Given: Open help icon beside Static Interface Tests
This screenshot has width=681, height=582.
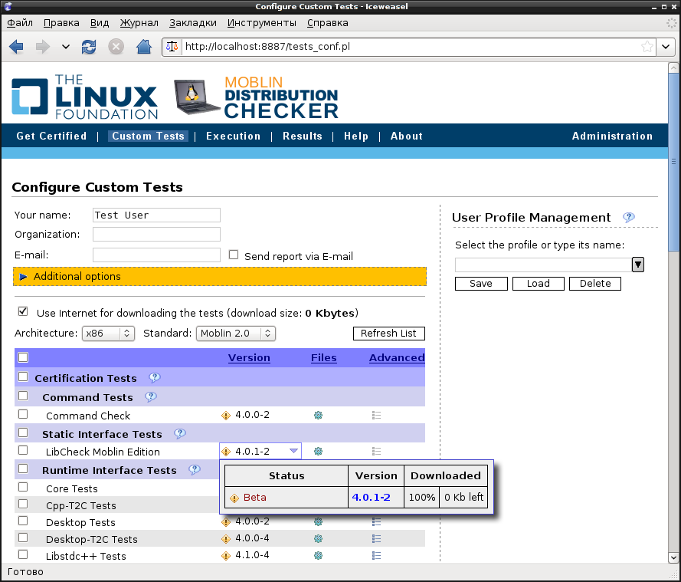Looking at the screenshot, I should tap(180, 433).
